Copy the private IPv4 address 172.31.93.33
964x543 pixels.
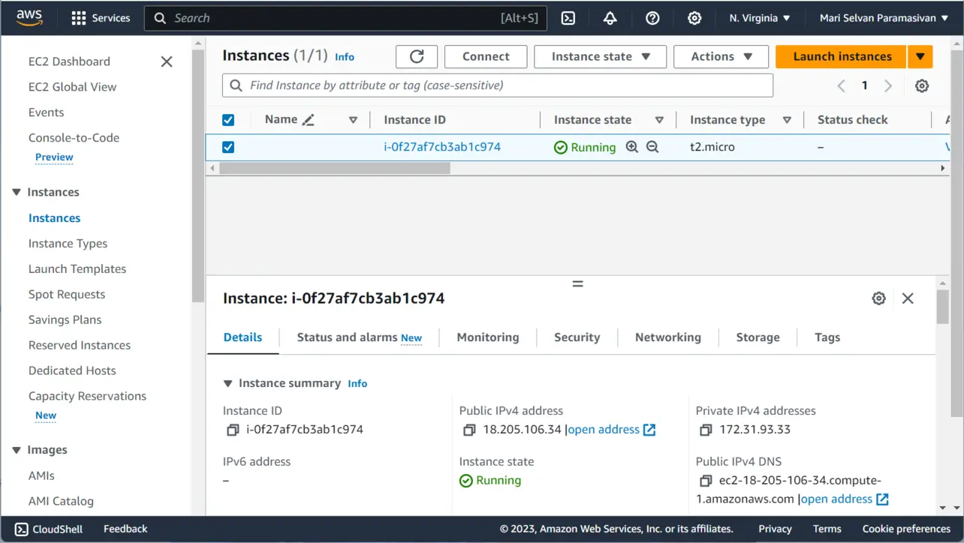[706, 430]
